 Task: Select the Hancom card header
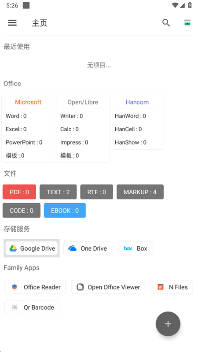(137, 102)
